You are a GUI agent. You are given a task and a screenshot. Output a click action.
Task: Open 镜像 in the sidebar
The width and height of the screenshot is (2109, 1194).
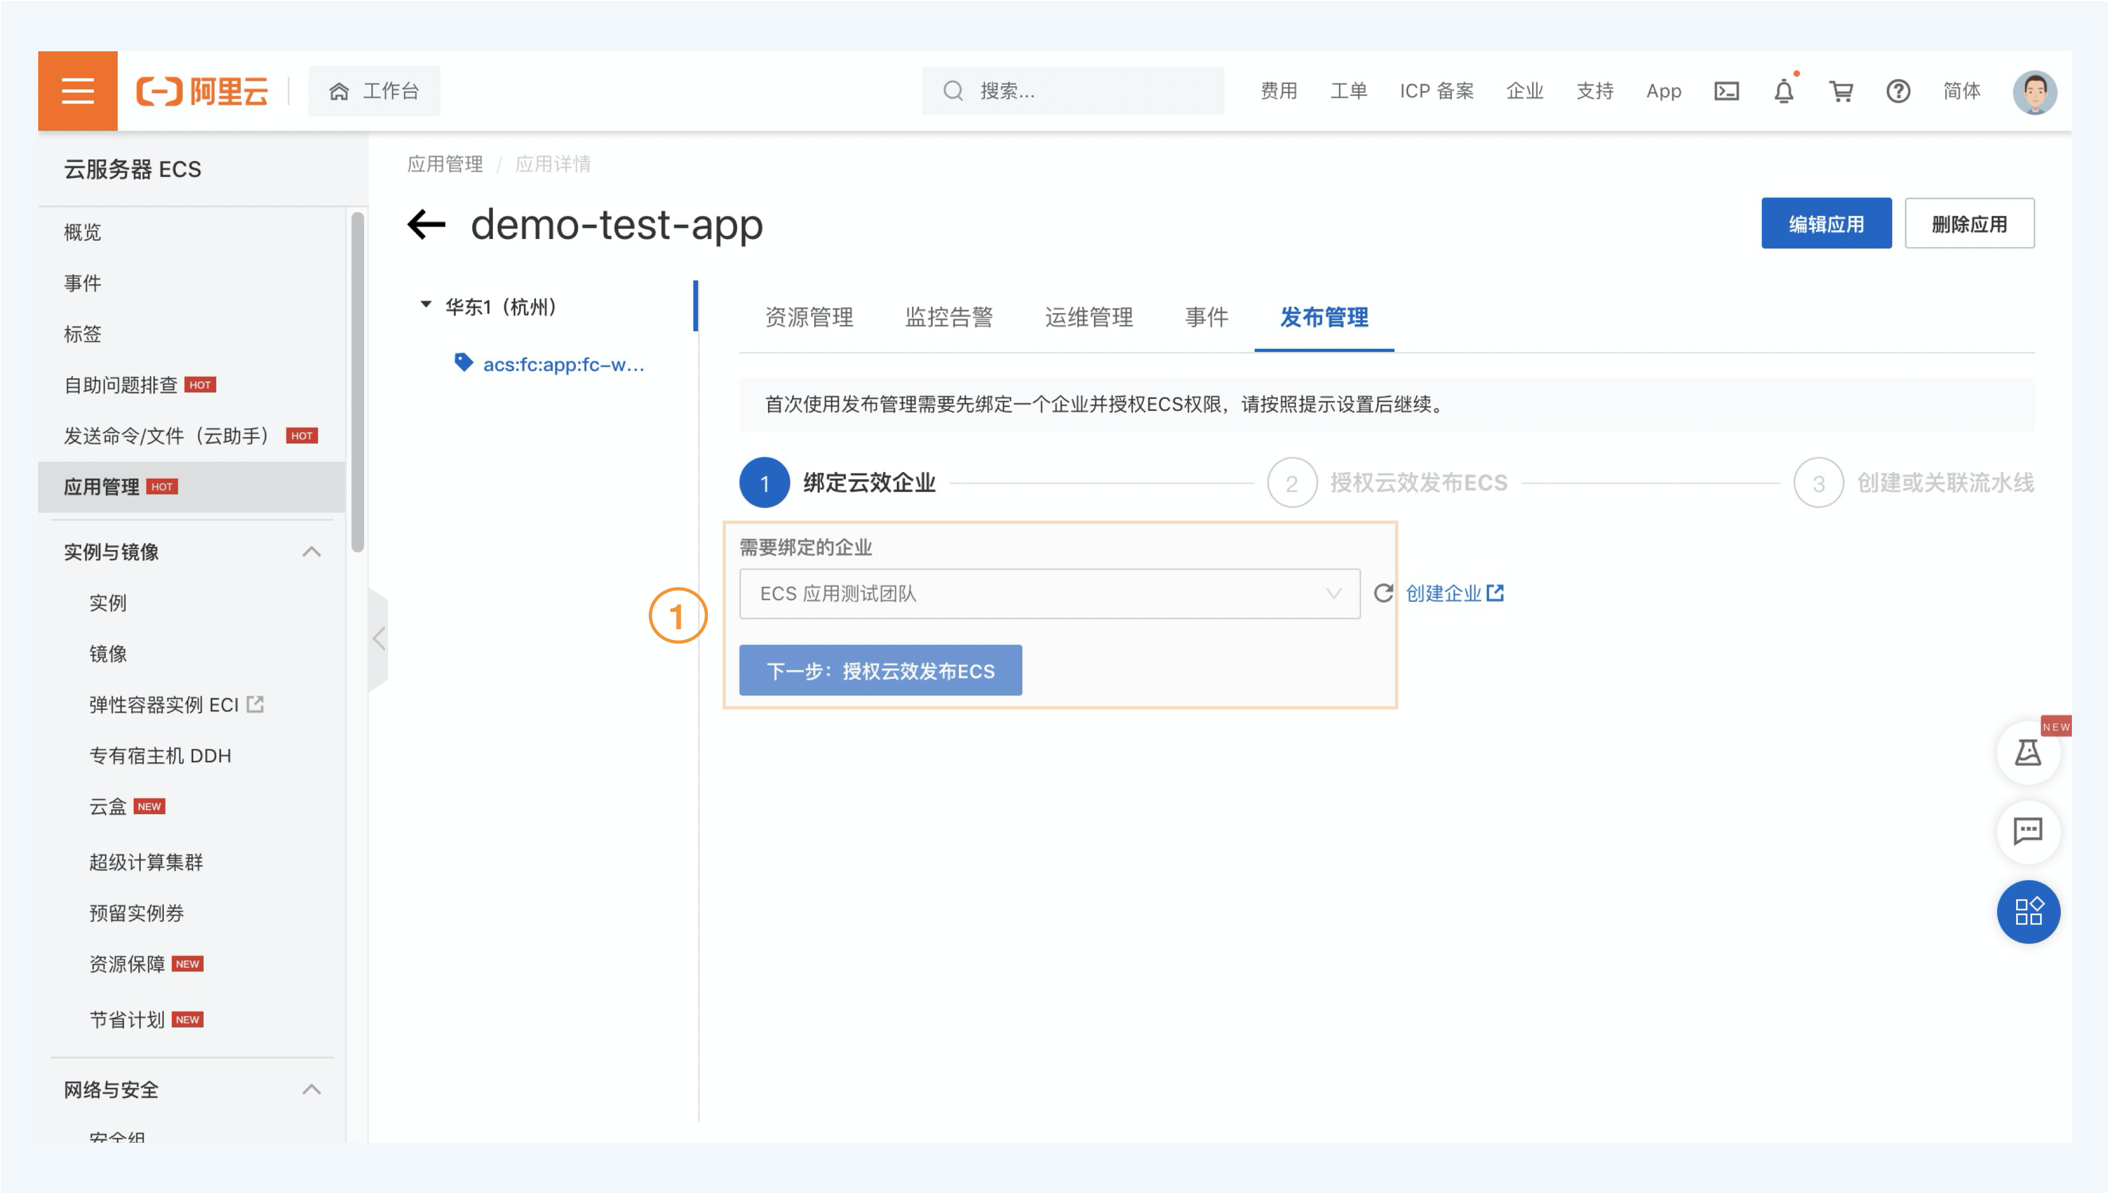108,654
